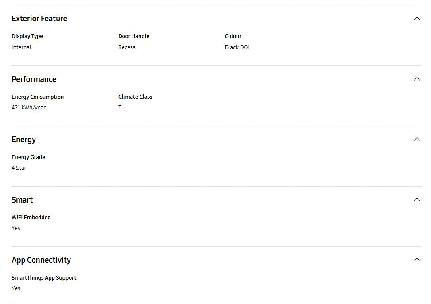Image resolution: width=431 pixels, height=304 pixels.
Task: Click the Door Handle label
Action: [134, 36]
